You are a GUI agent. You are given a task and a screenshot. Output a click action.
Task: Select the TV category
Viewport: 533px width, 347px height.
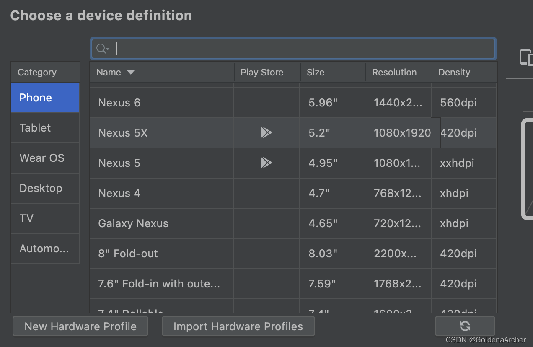point(45,218)
